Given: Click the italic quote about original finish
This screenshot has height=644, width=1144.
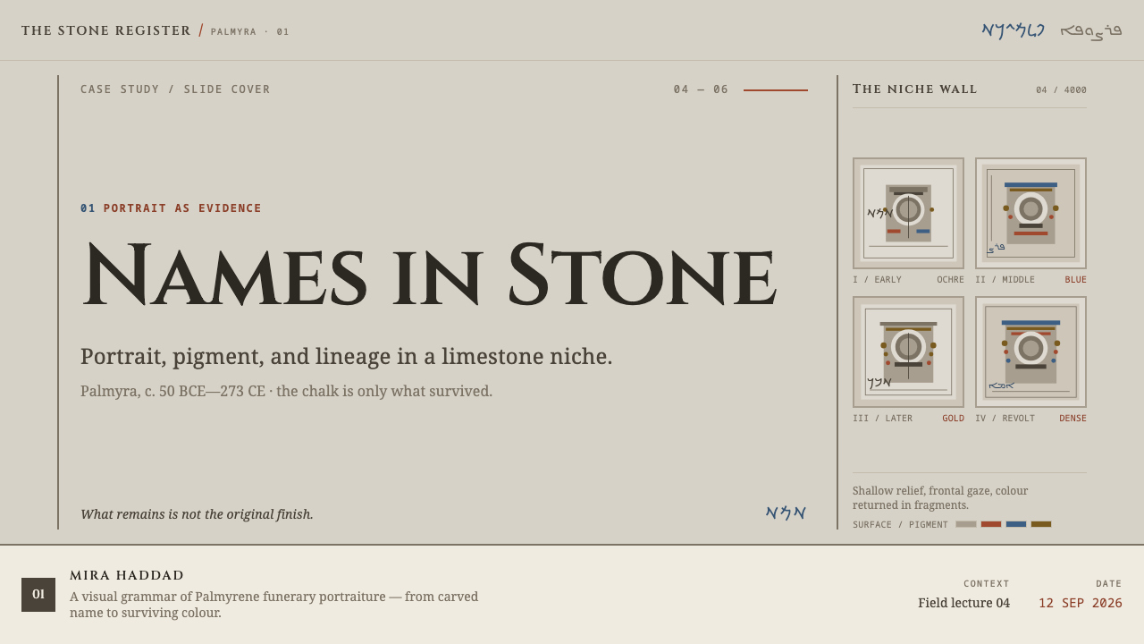Looking at the screenshot, I should tap(197, 514).
